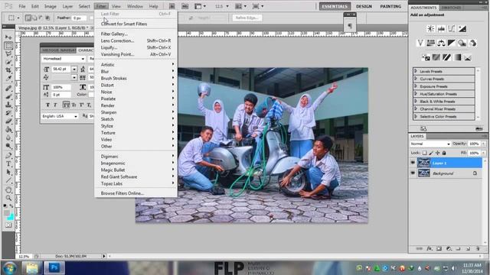Screen dimensions: 490x275
Task: Open the Image menu
Action: point(51,6)
